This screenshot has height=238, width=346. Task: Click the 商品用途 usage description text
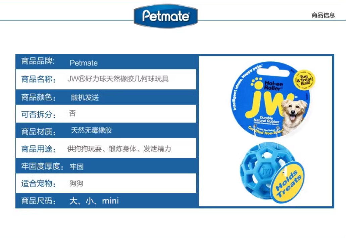point(119,149)
